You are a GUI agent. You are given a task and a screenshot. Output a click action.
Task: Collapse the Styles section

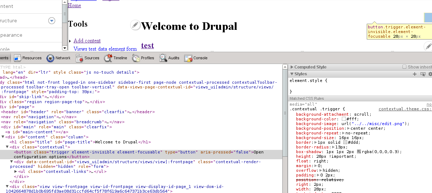coord(292,74)
